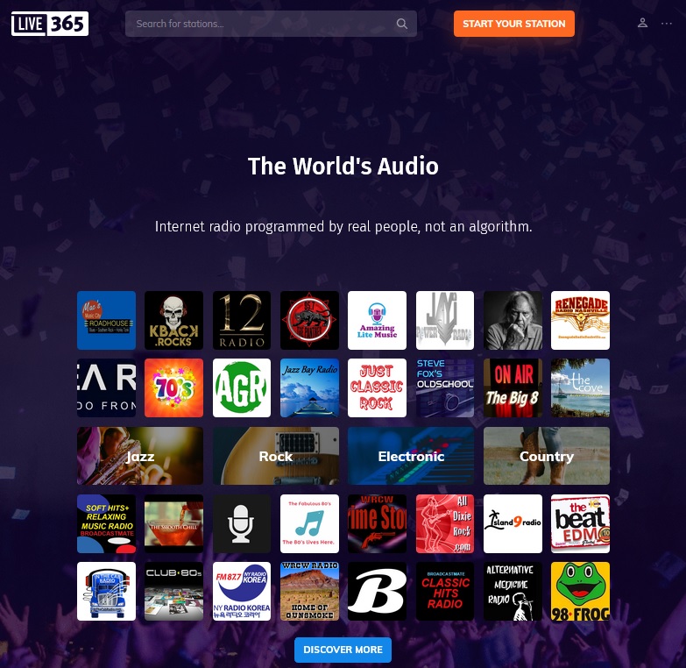Click the Discover More button
Image resolution: width=686 pixels, height=668 pixels.
(x=343, y=650)
